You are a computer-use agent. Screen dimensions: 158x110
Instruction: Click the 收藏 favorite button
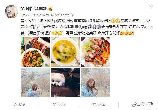[19, 105]
